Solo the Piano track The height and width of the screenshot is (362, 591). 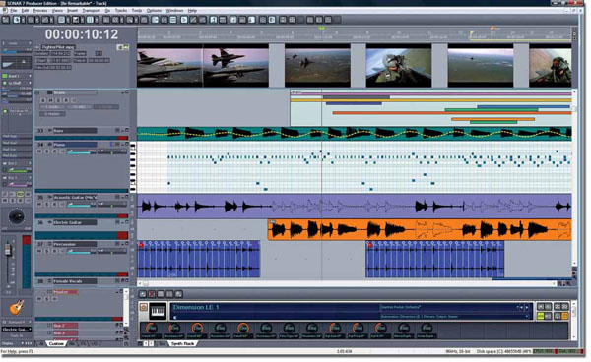(47, 151)
